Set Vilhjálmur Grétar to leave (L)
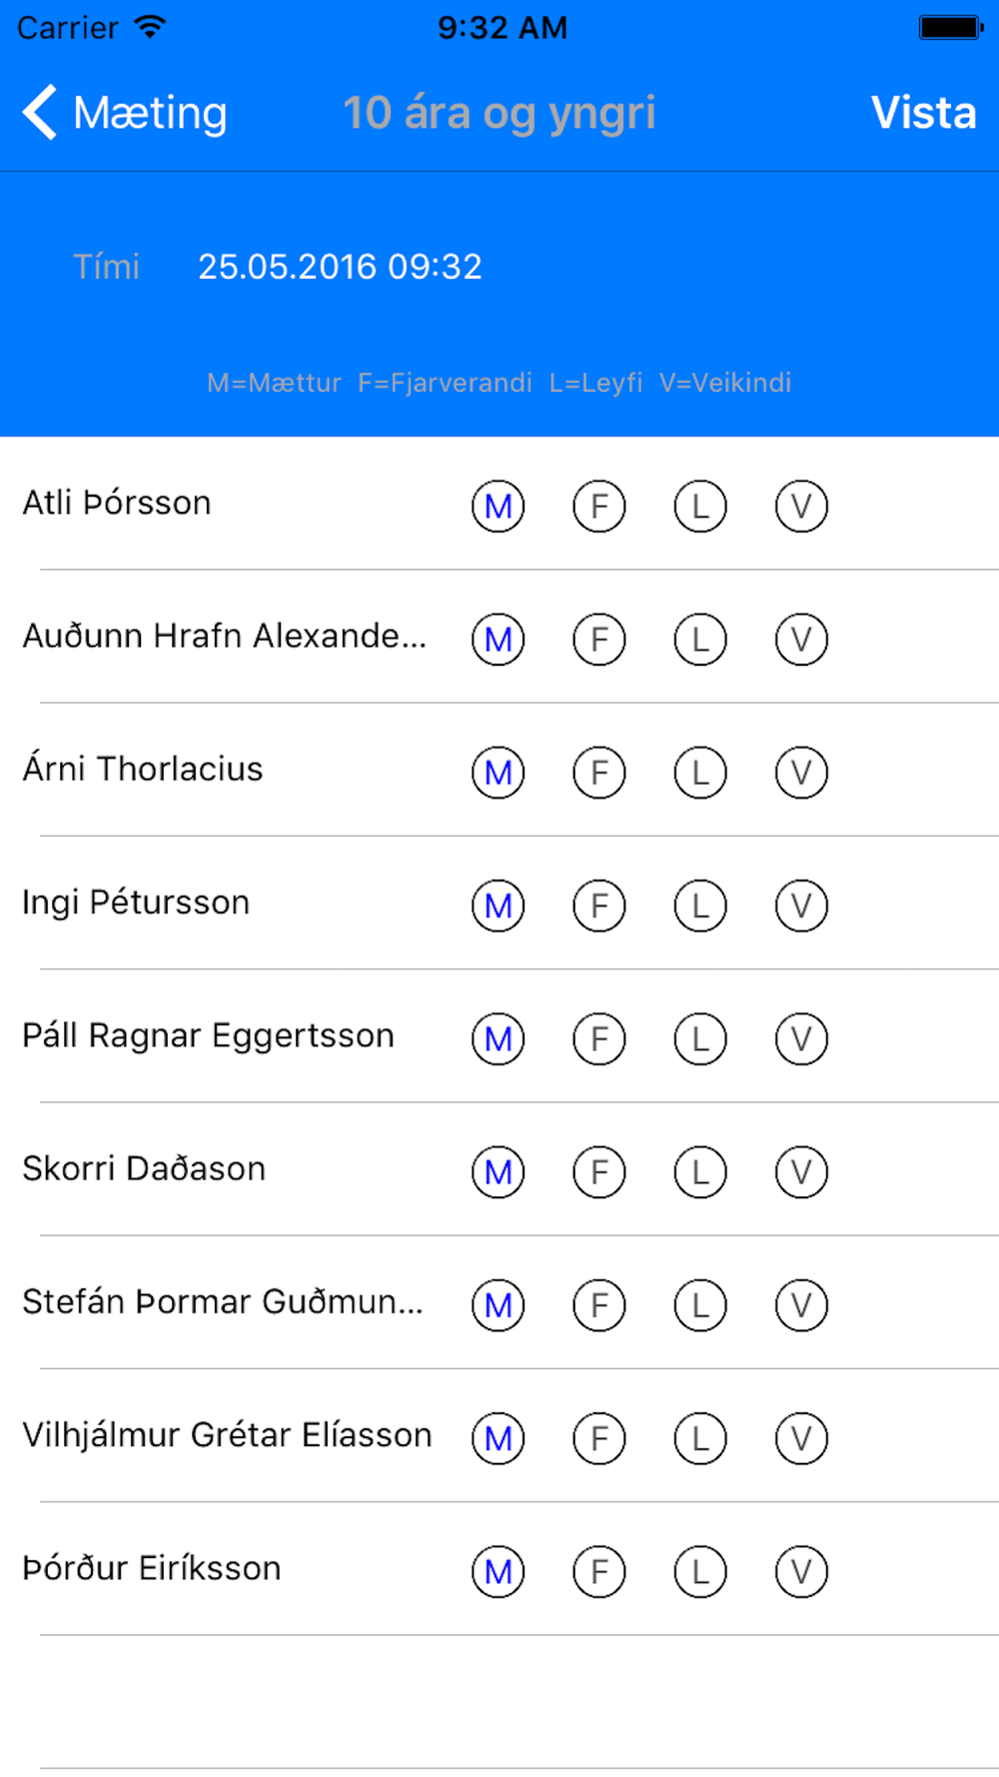Image resolution: width=999 pixels, height=1777 pixels. 700,1438
